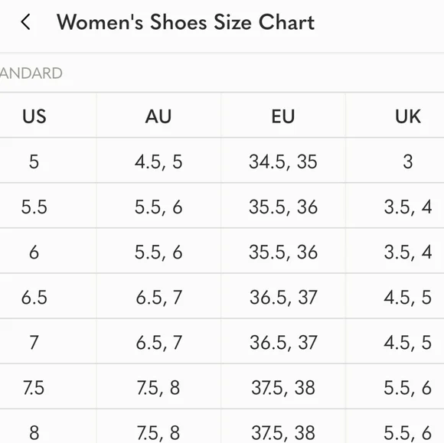Select US size 6 cell

tap(34, 252)
